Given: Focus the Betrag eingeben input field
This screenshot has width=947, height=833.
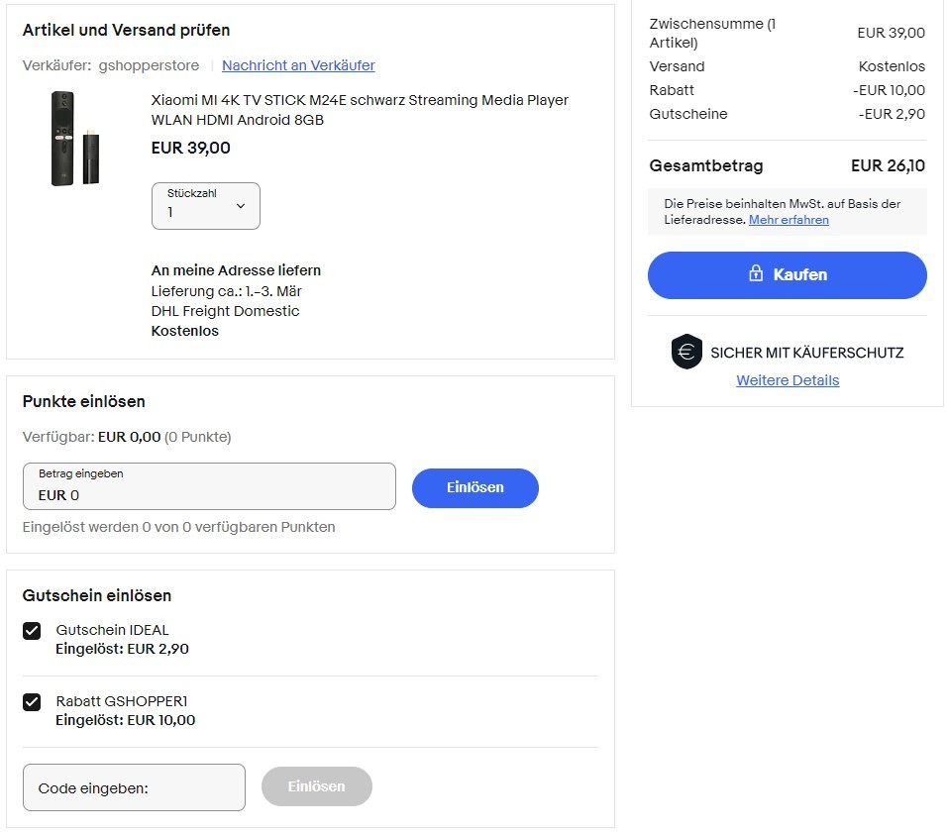Looking at the screenshot, I should (210, 486).
